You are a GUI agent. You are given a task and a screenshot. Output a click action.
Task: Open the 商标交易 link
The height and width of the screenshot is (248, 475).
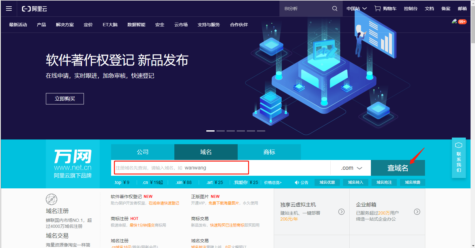200,218
